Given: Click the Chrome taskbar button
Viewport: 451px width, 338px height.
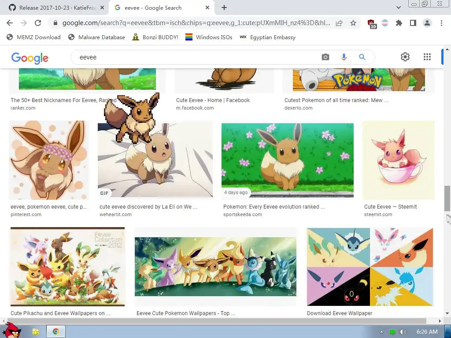Looking at the screenshot, I should (x=56, y=332).
